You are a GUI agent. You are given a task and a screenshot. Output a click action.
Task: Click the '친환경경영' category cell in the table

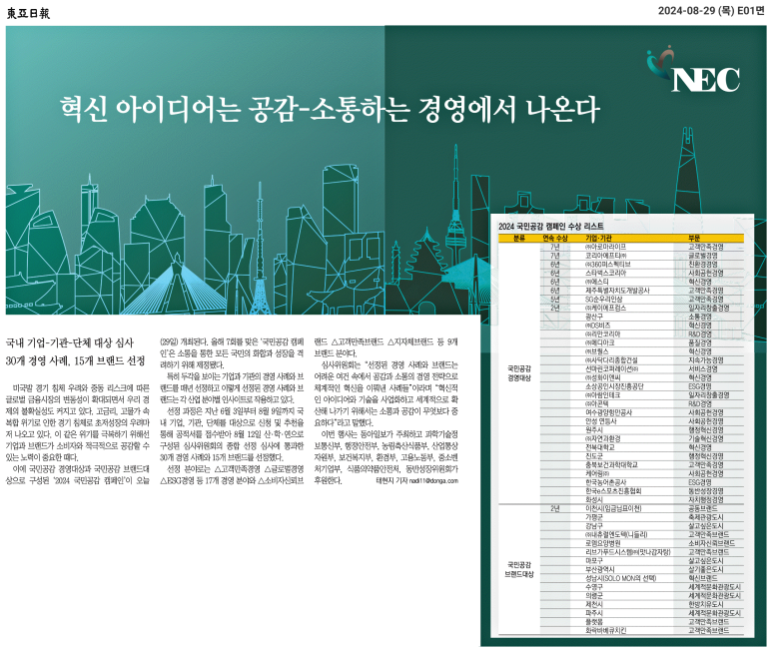702,265
